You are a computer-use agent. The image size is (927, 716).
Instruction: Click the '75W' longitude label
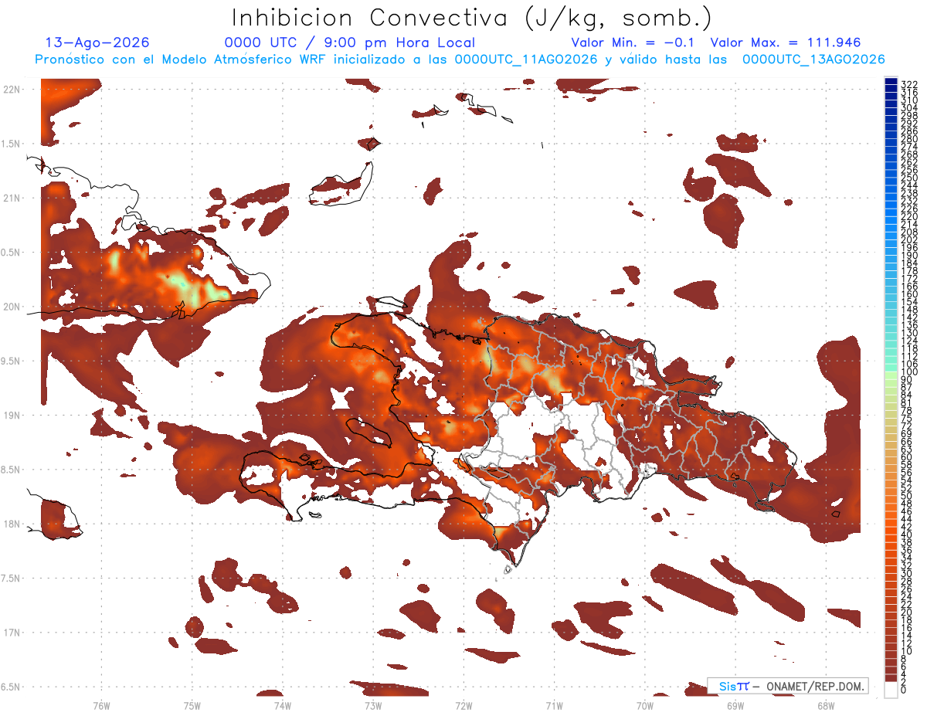(192, 705)
